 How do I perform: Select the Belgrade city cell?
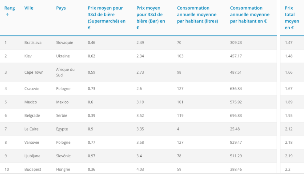[32, 116]
